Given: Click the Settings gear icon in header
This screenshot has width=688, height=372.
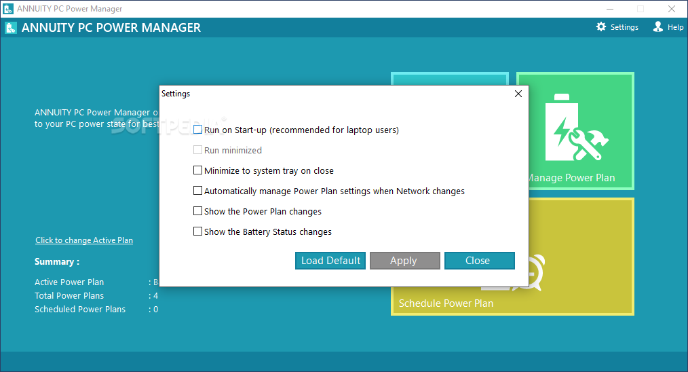Looking at the screenshot, I should 600,26.
